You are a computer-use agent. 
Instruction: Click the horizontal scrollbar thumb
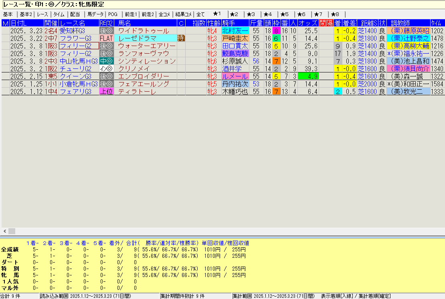(12, 231)
